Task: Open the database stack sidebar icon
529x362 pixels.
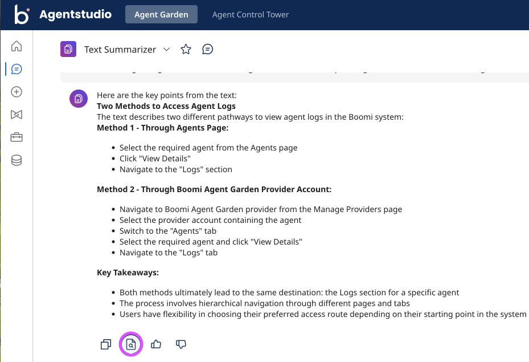Action: pos(17,160)
